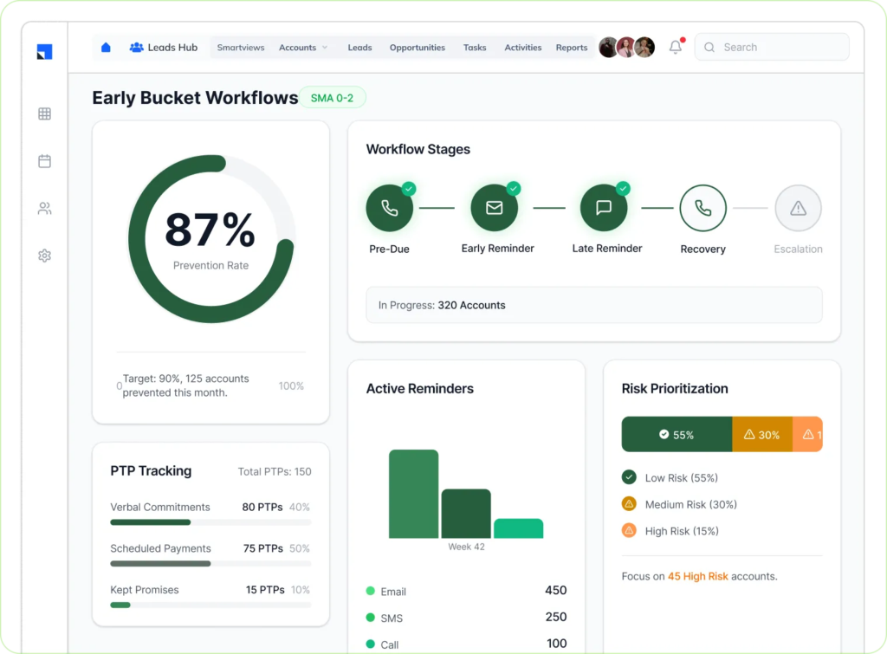Click the Call count '100'
The height and width of the screenshot is (654, 887).
pos(557,644)
